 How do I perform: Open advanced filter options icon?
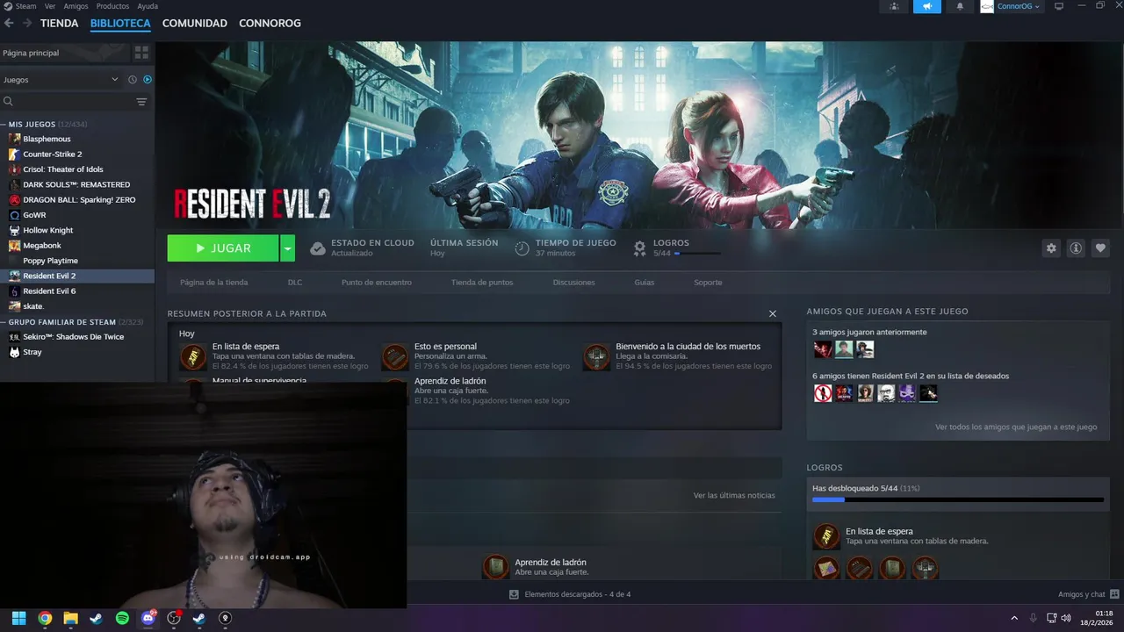pos(141,102)
